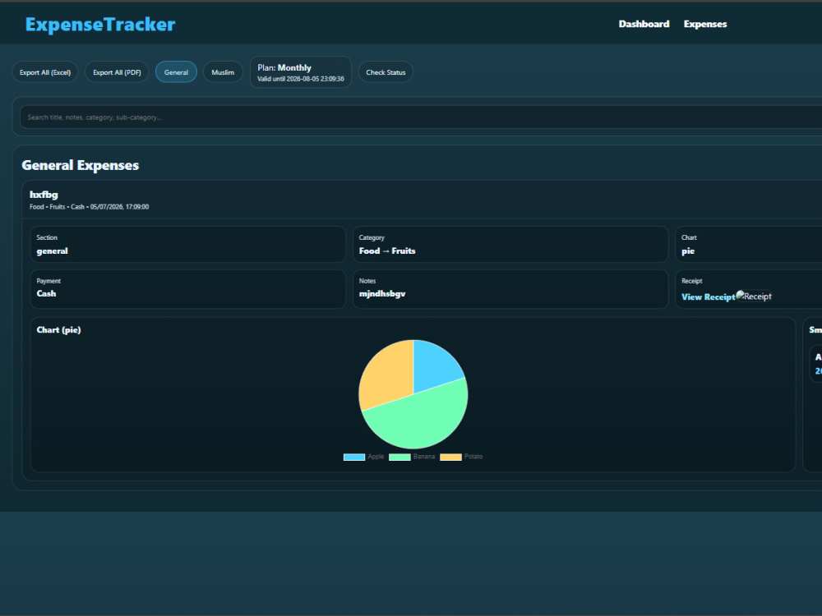
Task: Select the General section tab
Action: click(x=176, y=72)
